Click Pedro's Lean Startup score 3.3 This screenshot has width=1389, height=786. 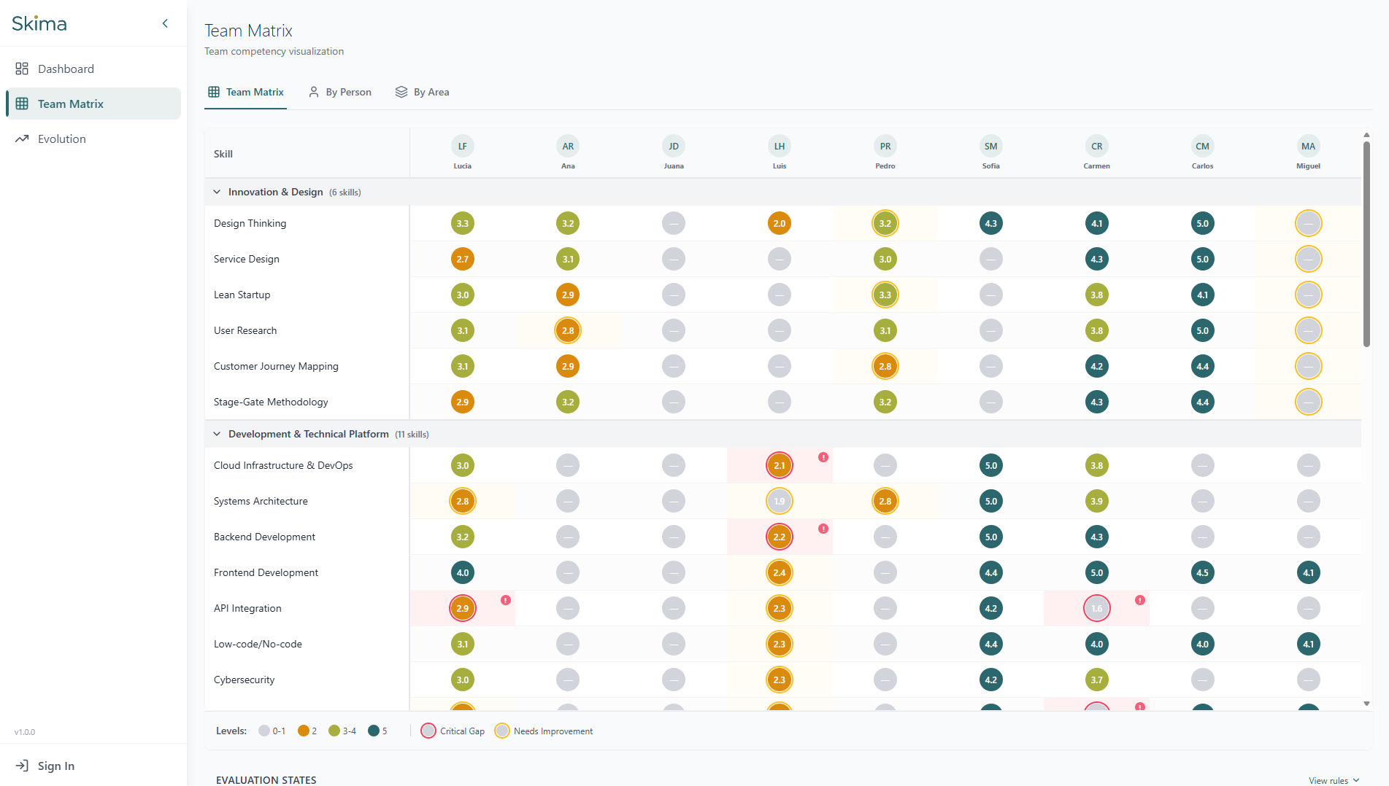885,295
